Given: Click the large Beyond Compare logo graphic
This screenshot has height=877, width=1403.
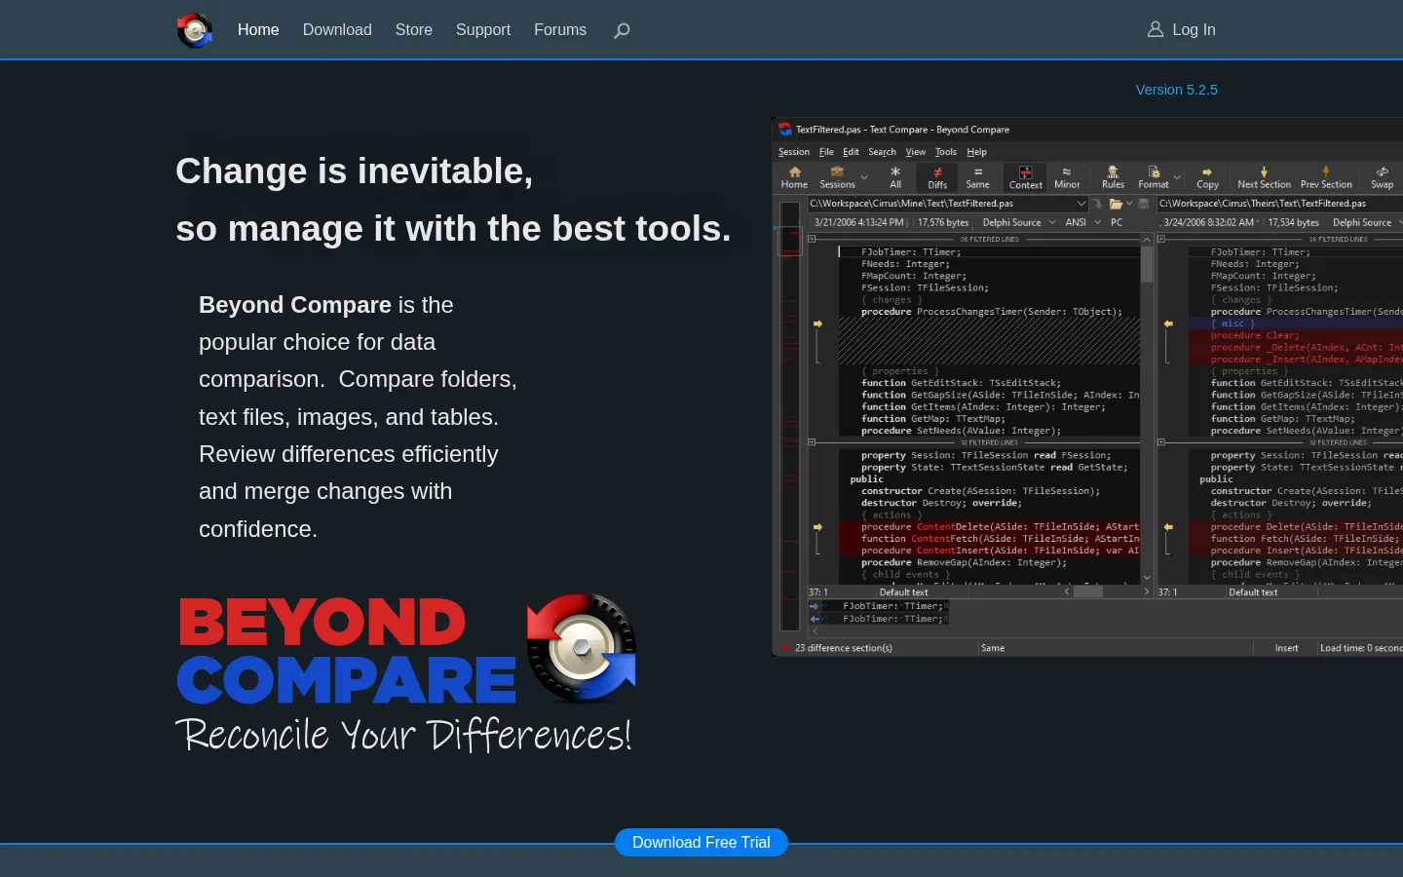Looking at the screenshot, I should 406,672.
